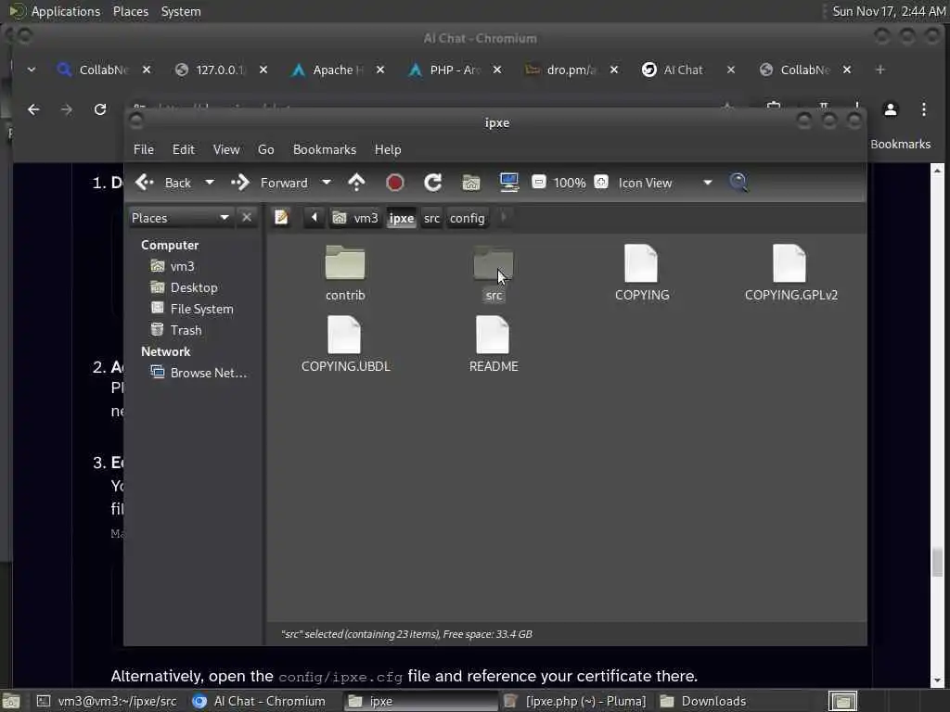Image resolution: width=950 pixels, height=712 pixels.
Task: Click the clock showing Sun Nov 17
Action: coord(888,11)
